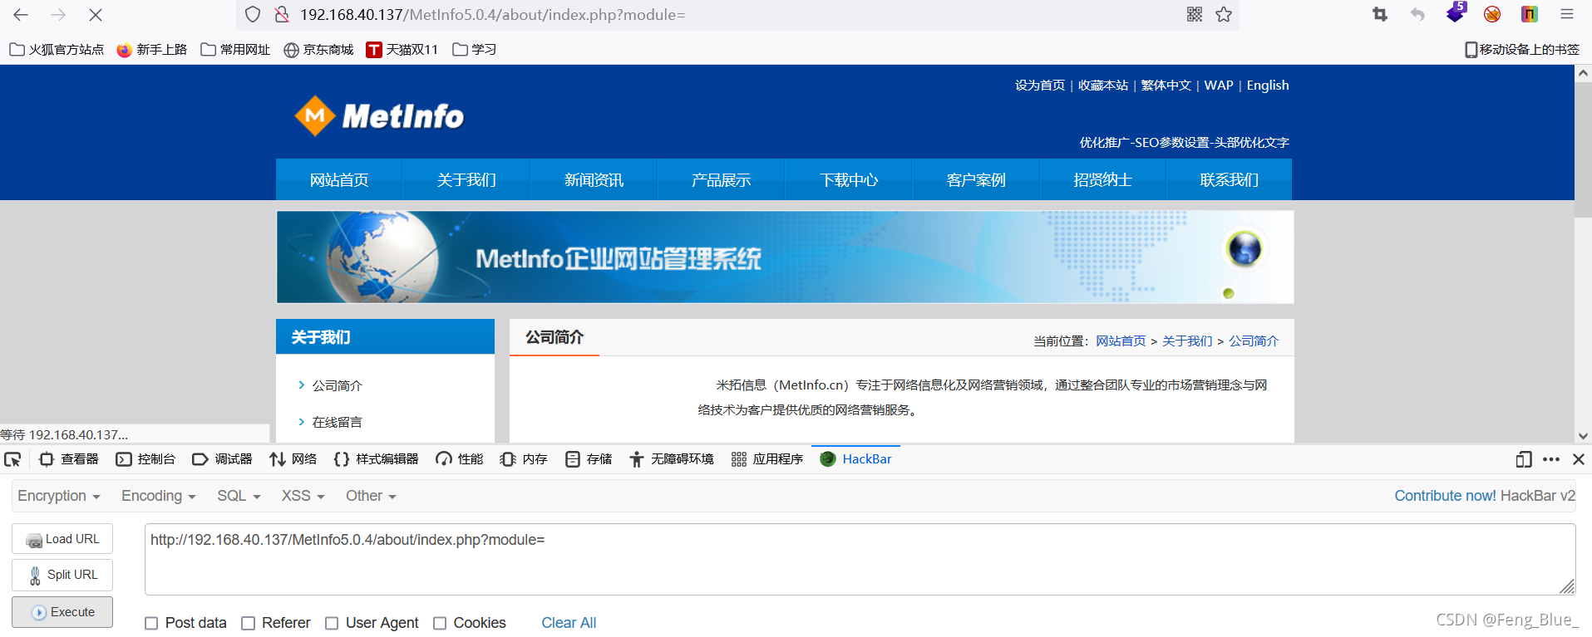Image resolution: width=1592 pixels, height=637 pixels.
Task: Toggle devtools dock side icon
Action: (x=1524, y=459)
